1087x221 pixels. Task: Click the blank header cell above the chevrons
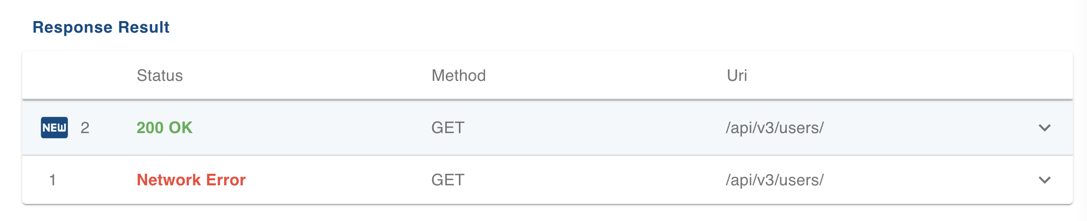point(1045,75)
